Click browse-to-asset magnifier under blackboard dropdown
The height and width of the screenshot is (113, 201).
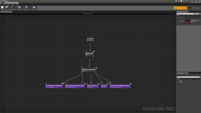click(x=194, y=22)
